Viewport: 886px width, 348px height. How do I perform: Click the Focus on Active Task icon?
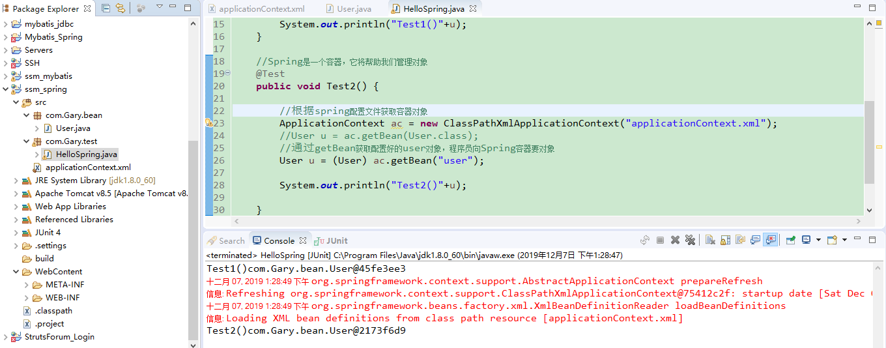141,8
